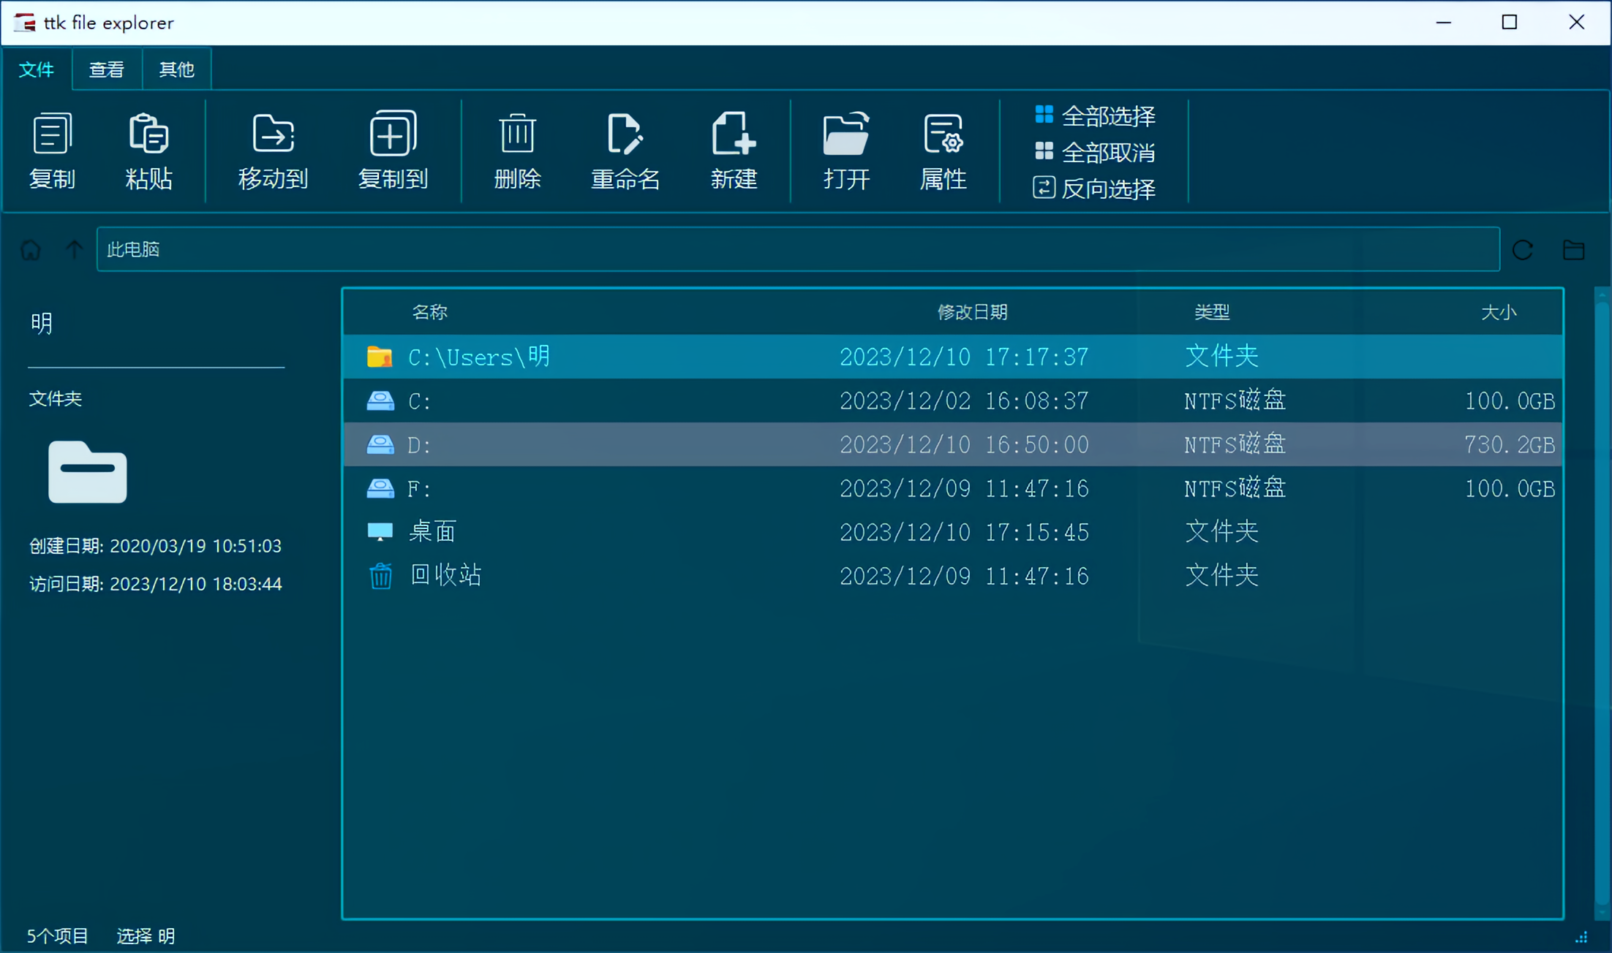1612x953 pixels.
Task: Click 全部选择 to select all items
Action: (x=1095, y=115)
